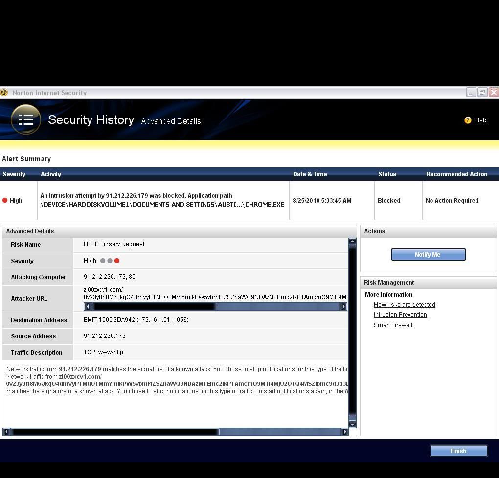Minimize the Norton Internet Security window
Image resolution: width=499 pixels, height=478 pixels.
pyautogui.click(x=471, y=93)
